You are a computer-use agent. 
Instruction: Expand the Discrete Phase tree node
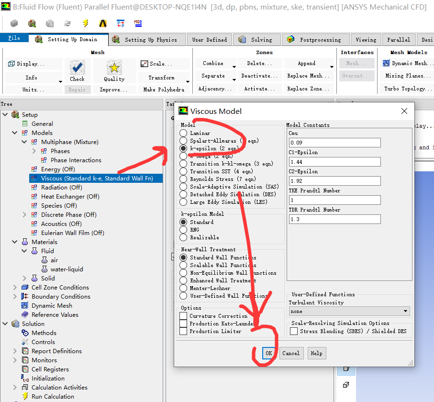[x=24, y=214]
